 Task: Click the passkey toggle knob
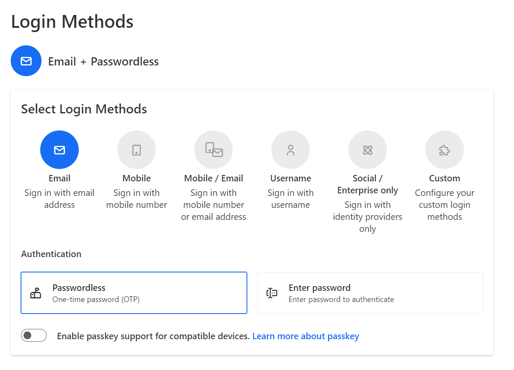29,335
